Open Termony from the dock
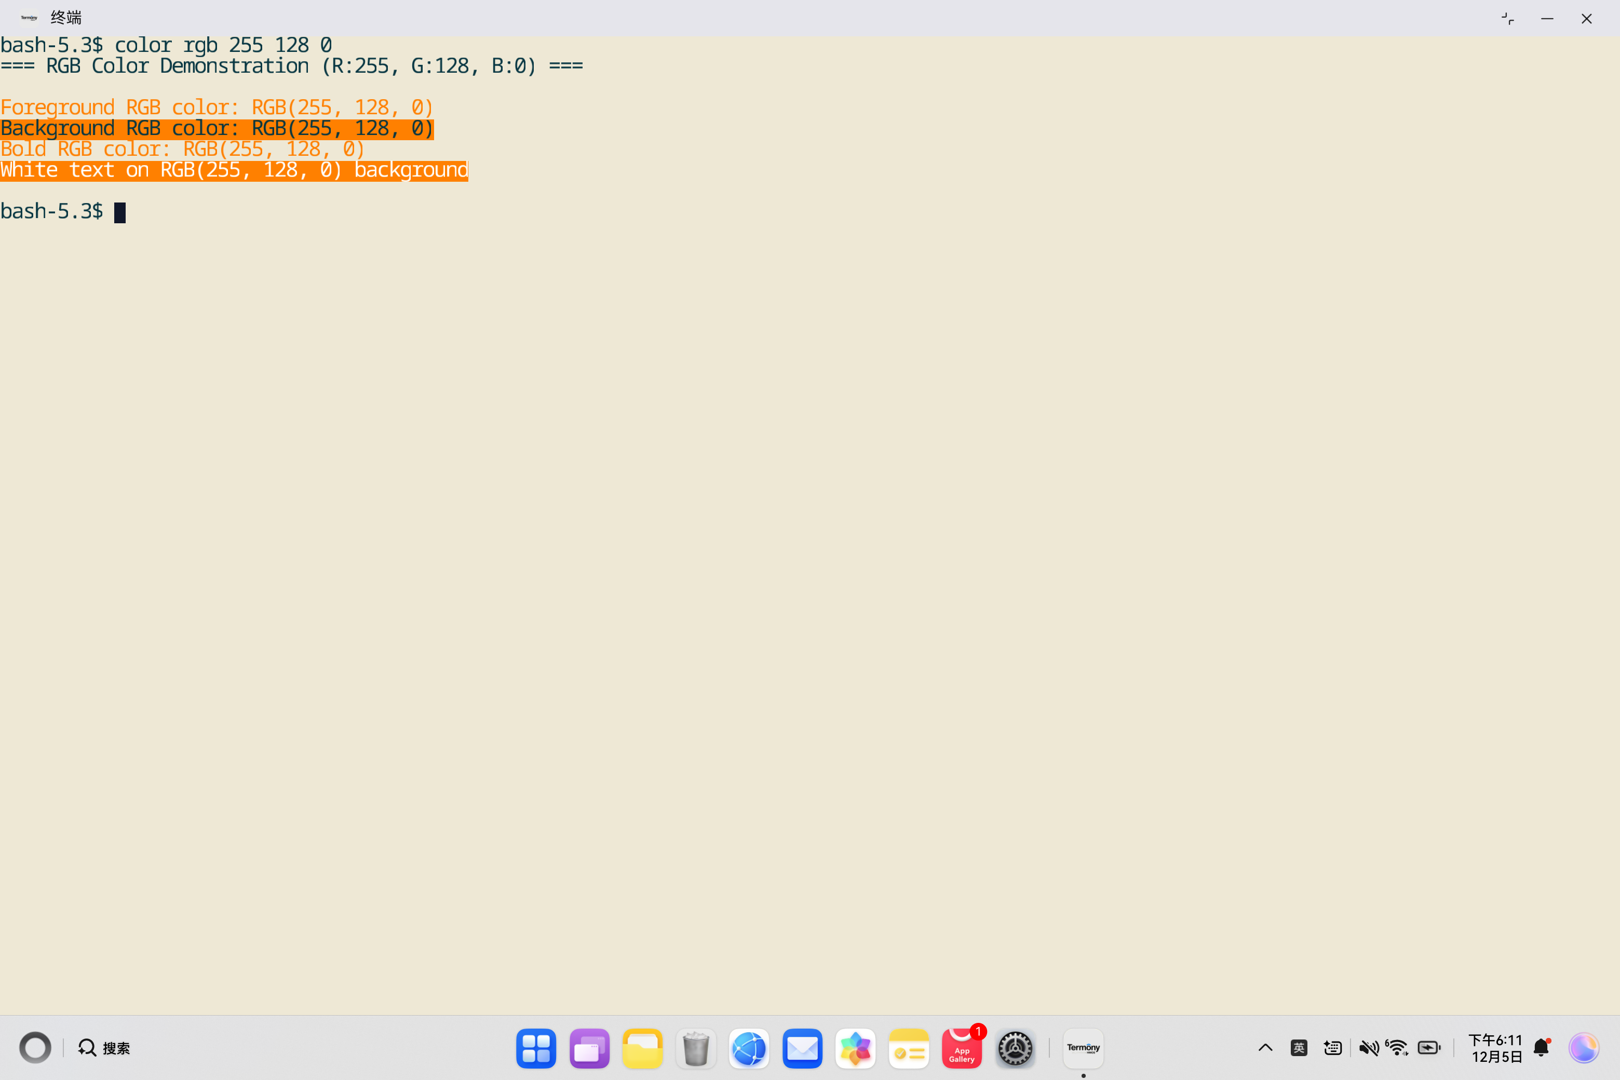This screenshot has width=1620, height=1080. (1083, 1048)
